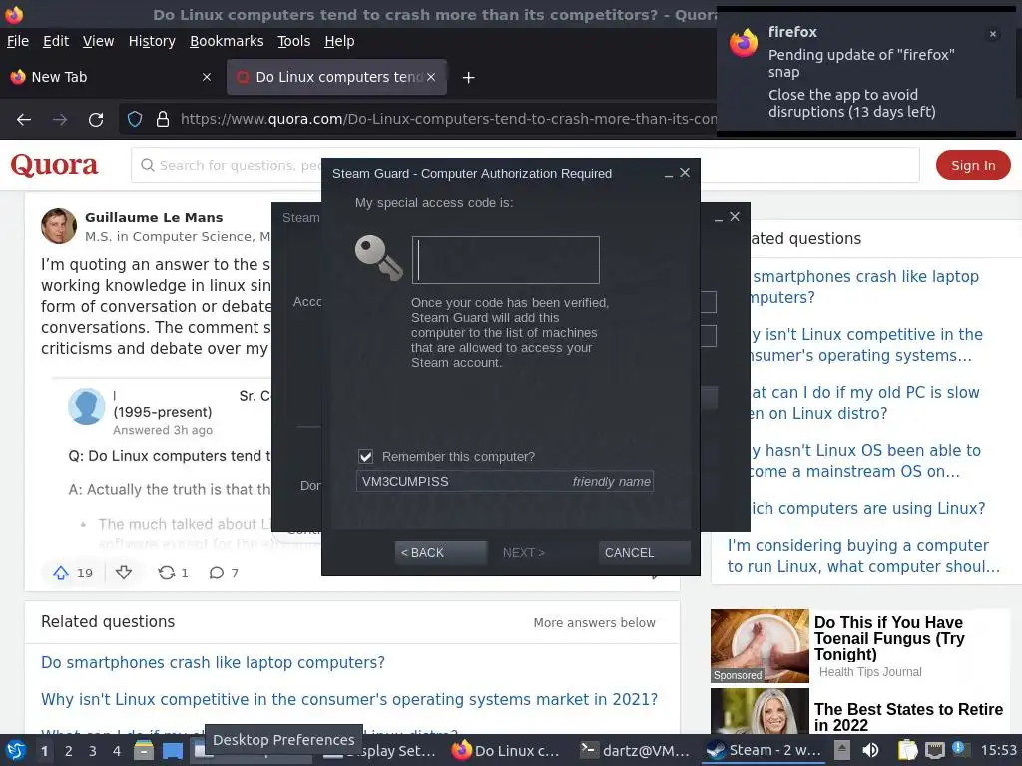The image size is (1022, 766).
Task: Click the volume speaker tray icon
Action: pos(870,750)
